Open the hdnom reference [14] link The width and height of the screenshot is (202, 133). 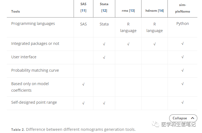click(x=161, y=11)
